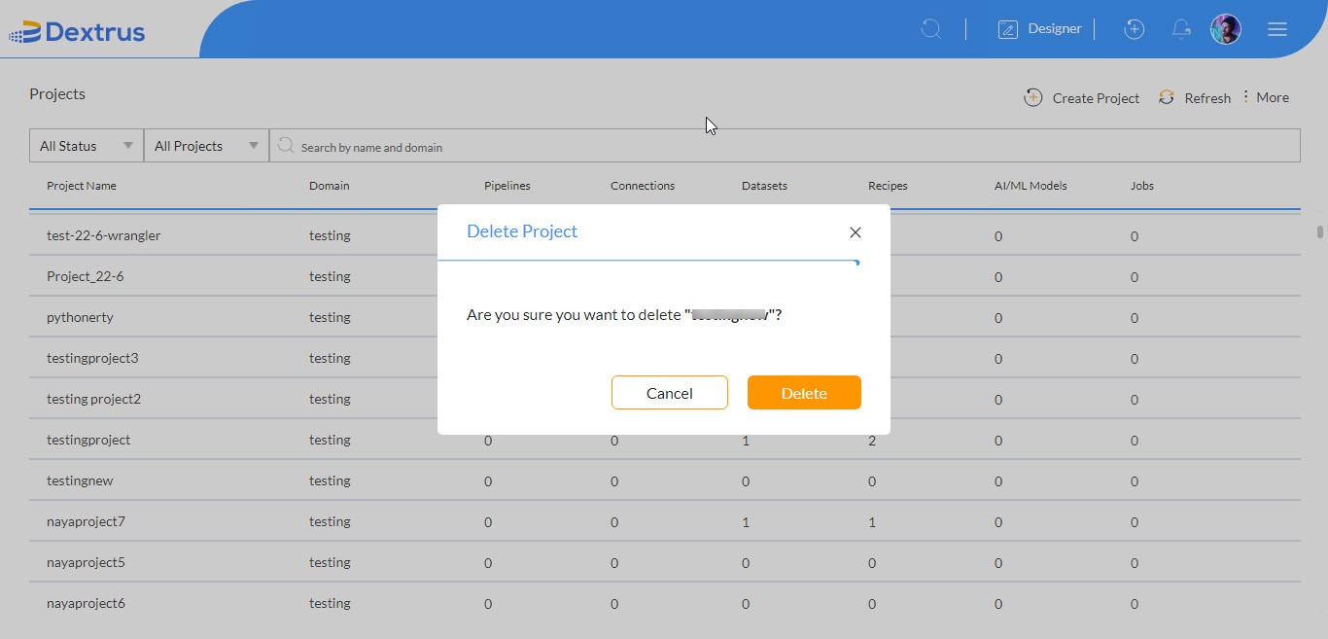Click the circled plus icon in header
The width and height of the screenshot is (1328, 639).
1134,29
